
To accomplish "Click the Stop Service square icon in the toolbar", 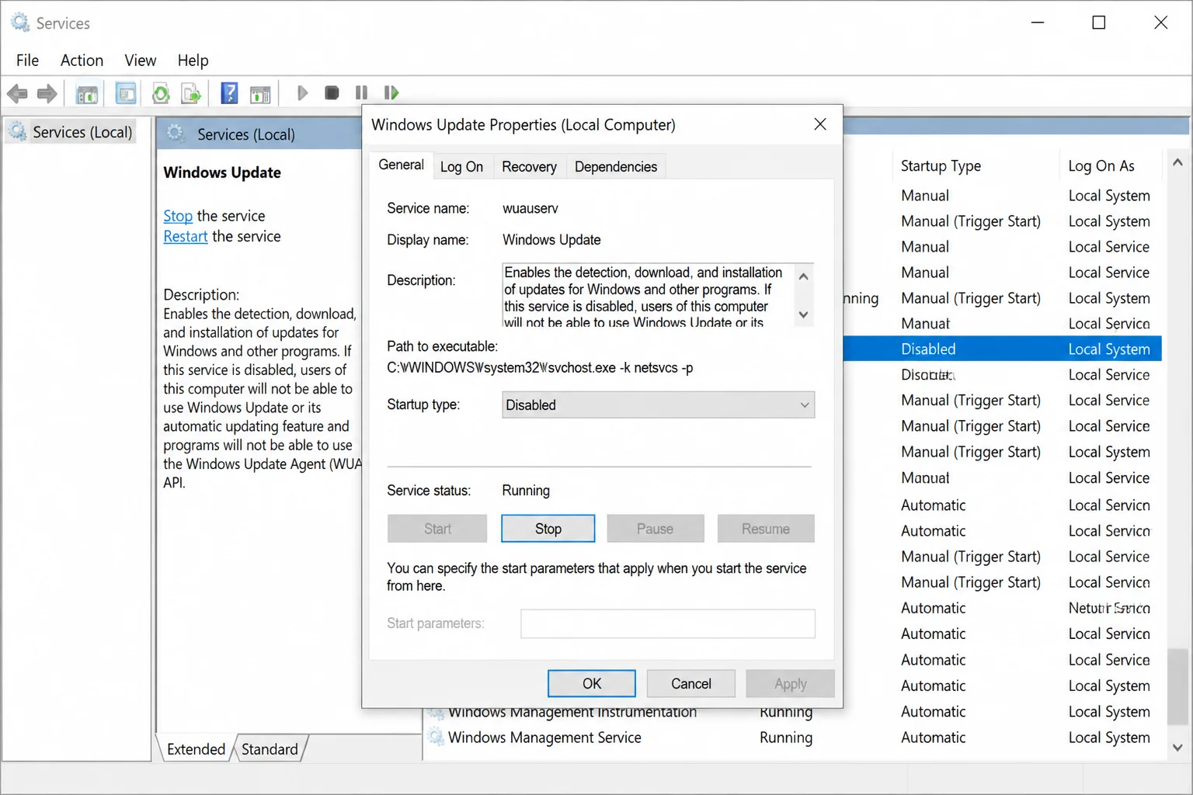I will [x=332, y=93].
